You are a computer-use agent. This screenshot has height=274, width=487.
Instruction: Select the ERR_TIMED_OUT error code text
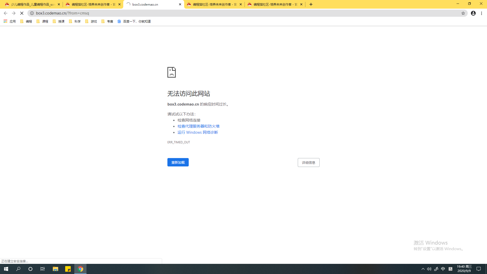[179, 142]
